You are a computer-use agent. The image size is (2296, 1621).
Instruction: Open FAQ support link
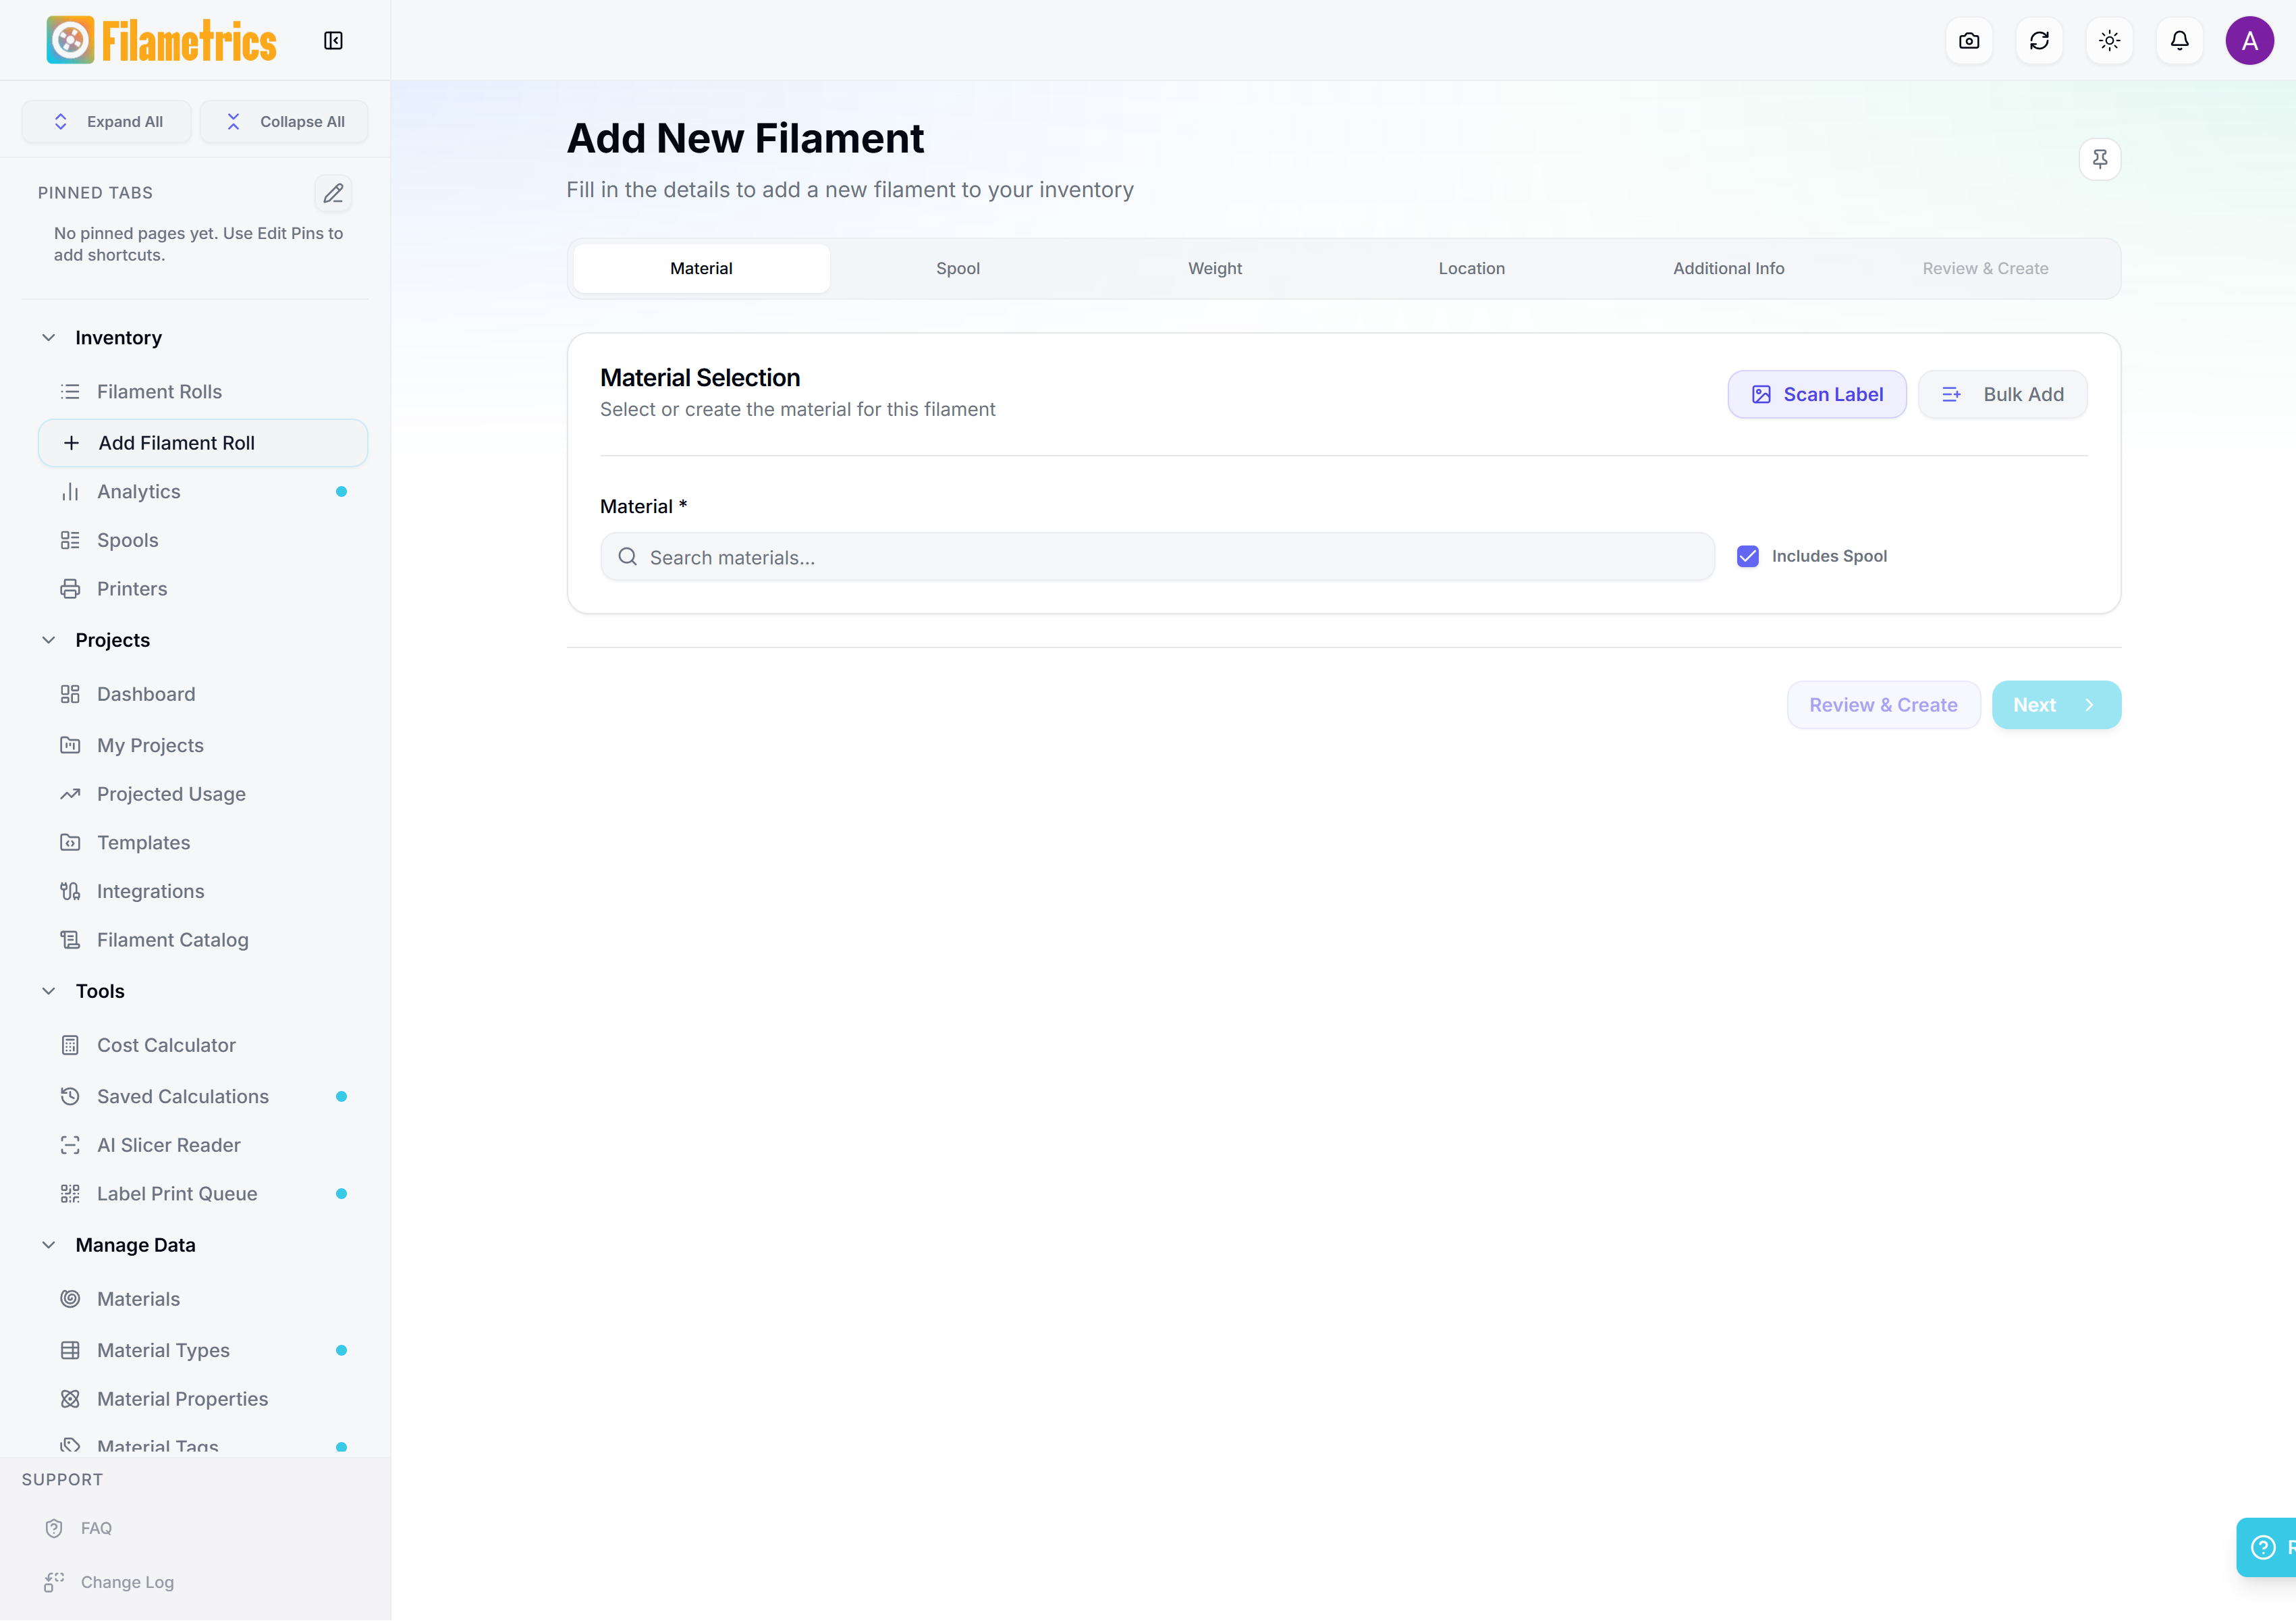pos(96,1528)
